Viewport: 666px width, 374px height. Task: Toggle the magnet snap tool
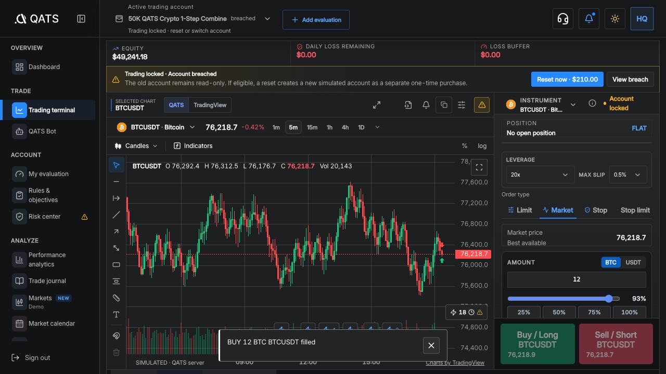tap(117, 336)
